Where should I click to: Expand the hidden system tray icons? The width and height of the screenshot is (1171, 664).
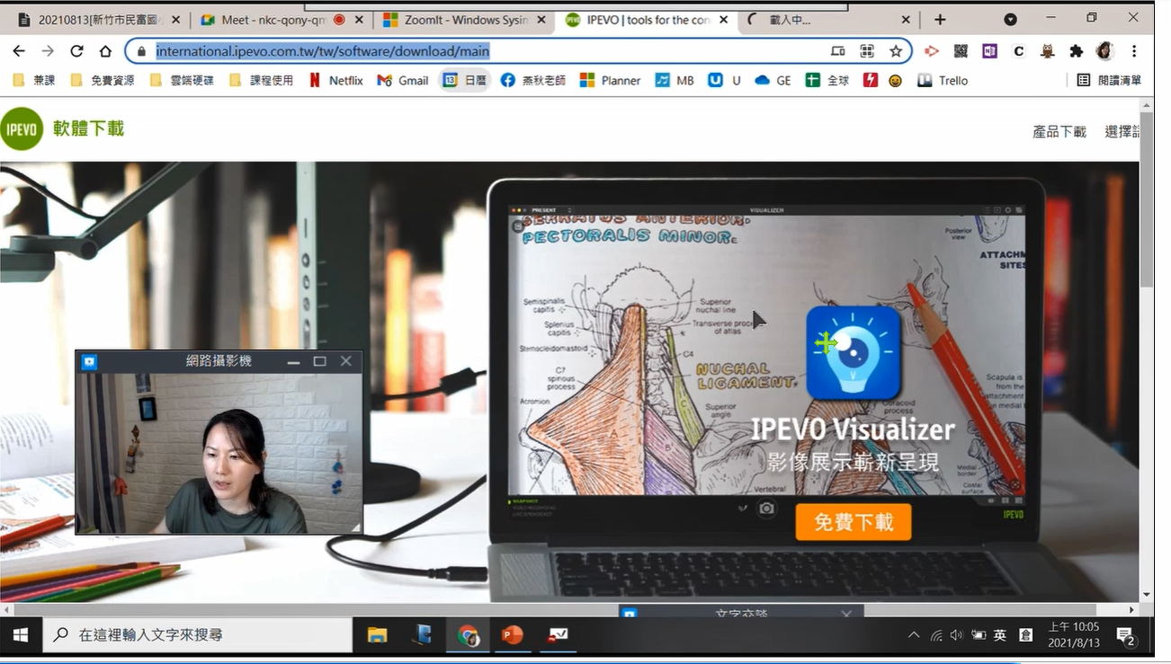(x=914, y=635)
